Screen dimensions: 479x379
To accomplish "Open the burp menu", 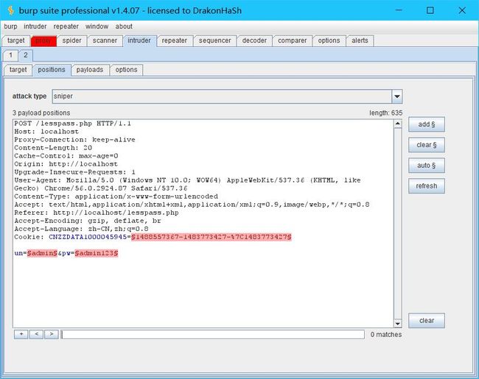I will tap(10, 26).
